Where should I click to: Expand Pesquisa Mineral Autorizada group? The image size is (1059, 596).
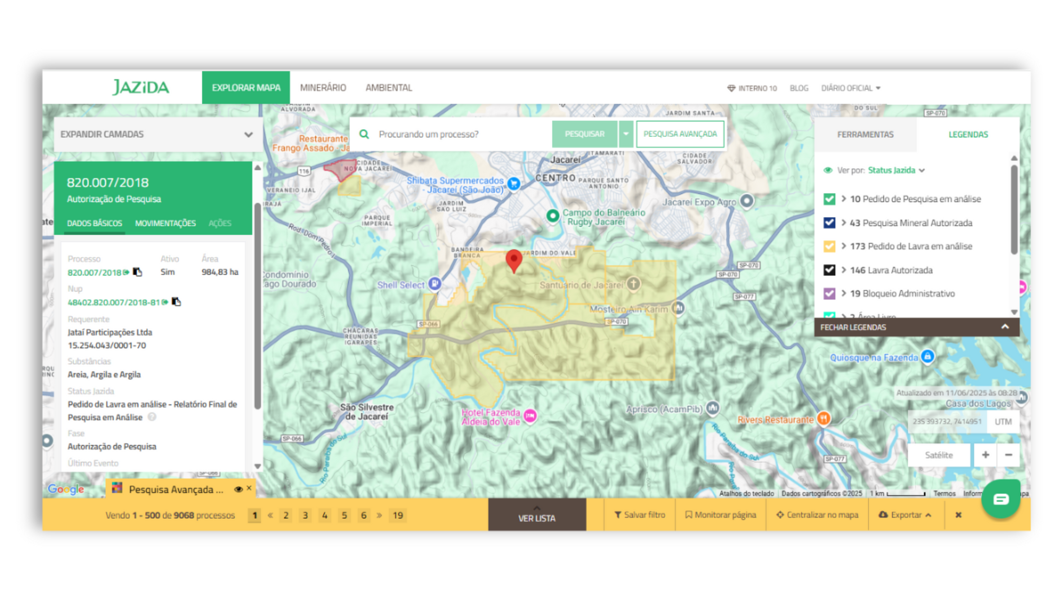coord(843,223)
